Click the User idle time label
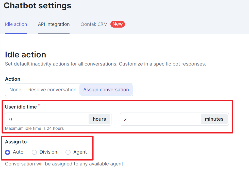Screen dimensions: 249x170 [21, 107]
